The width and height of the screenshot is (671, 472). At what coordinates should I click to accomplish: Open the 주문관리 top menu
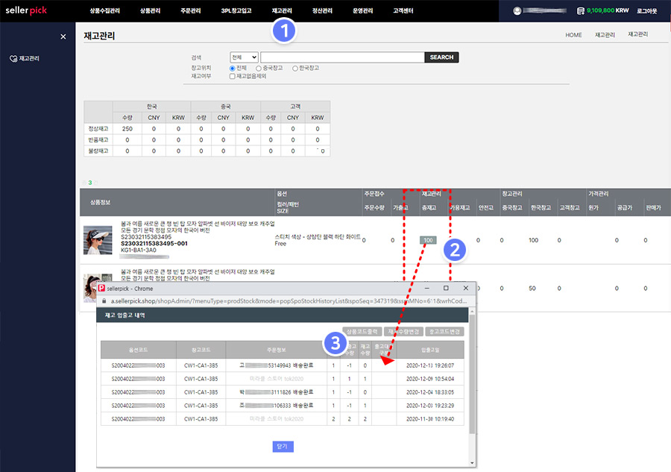tap(197, 10)
